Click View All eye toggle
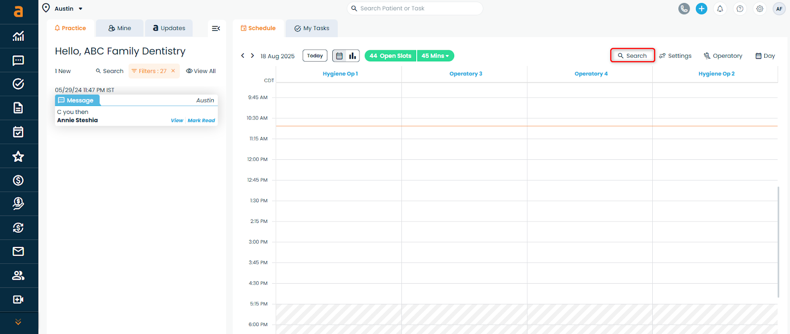The height and width of the screenshot is (334, 790). 201,71
